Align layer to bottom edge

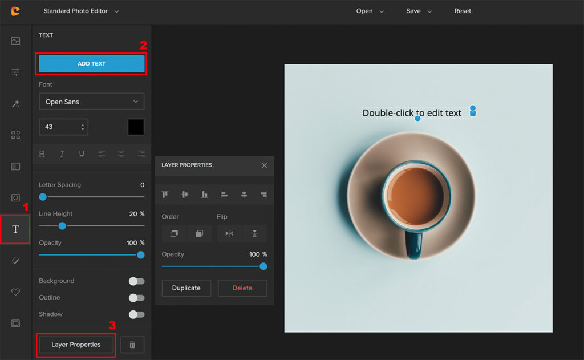point(205,194)
